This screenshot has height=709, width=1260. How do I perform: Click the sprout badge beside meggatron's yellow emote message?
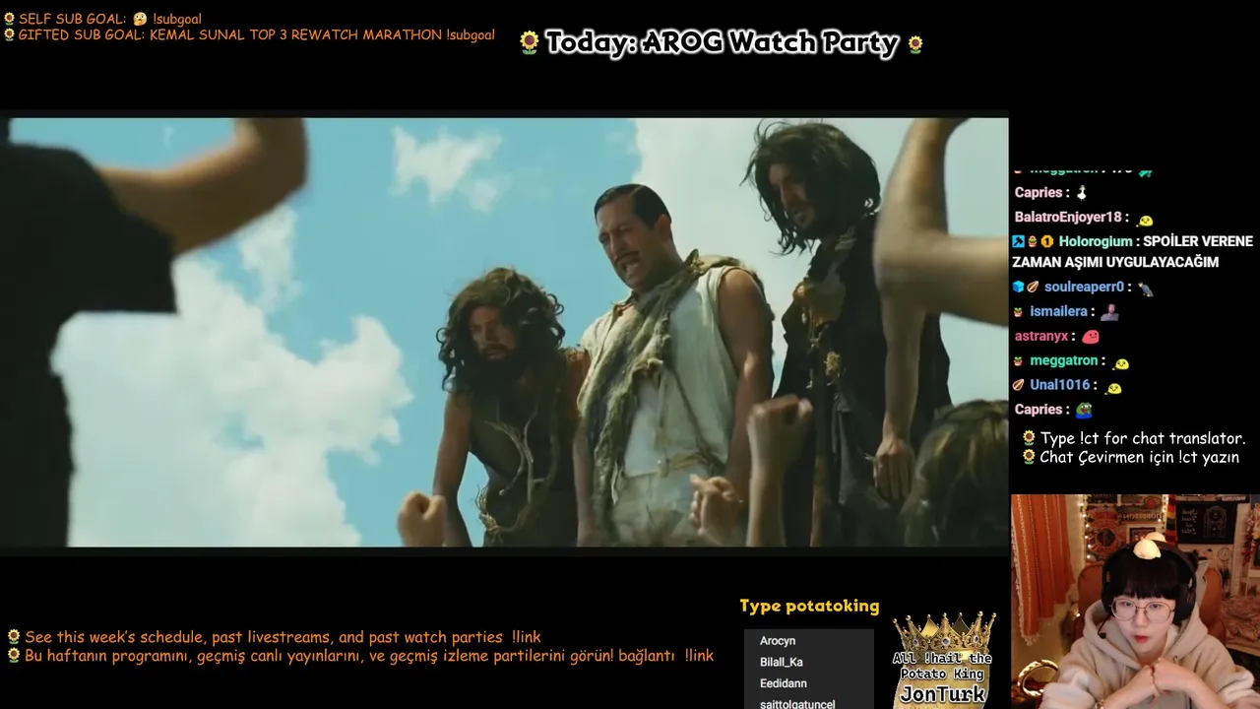(x=1019, y=361)
